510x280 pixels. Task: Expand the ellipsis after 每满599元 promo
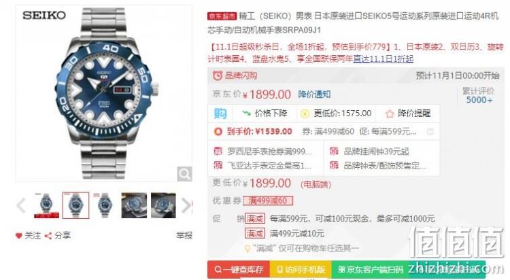tap(430, 132)
